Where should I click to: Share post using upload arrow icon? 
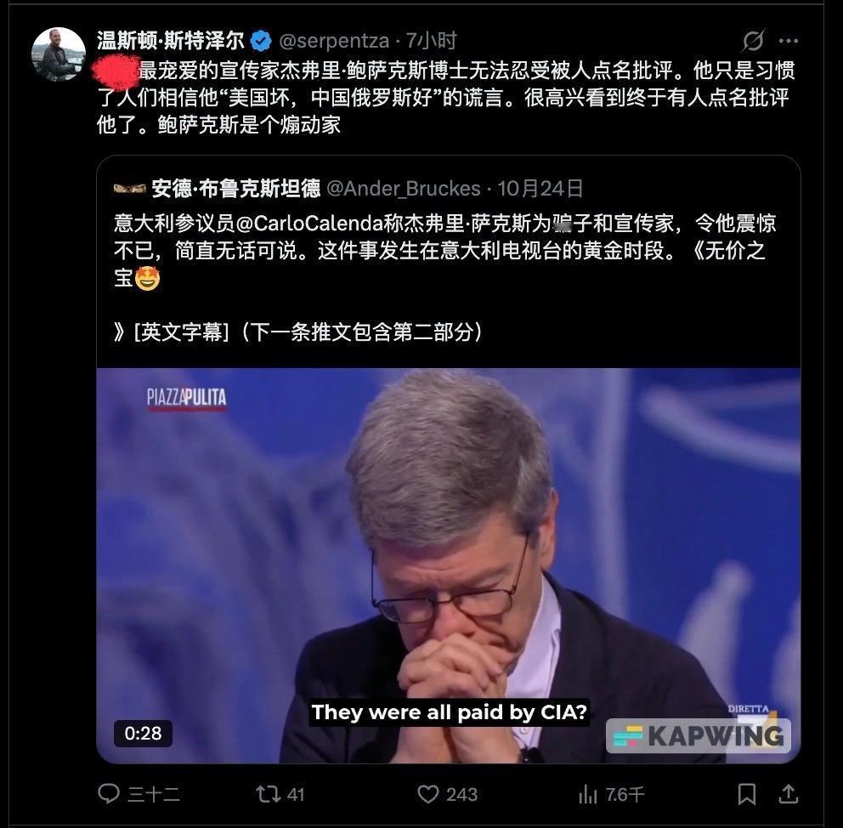click(x=788, y=794)
